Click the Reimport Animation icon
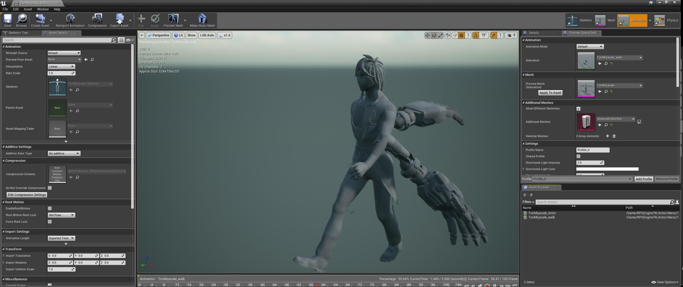 pyautogui.click(x=70, y=20)
